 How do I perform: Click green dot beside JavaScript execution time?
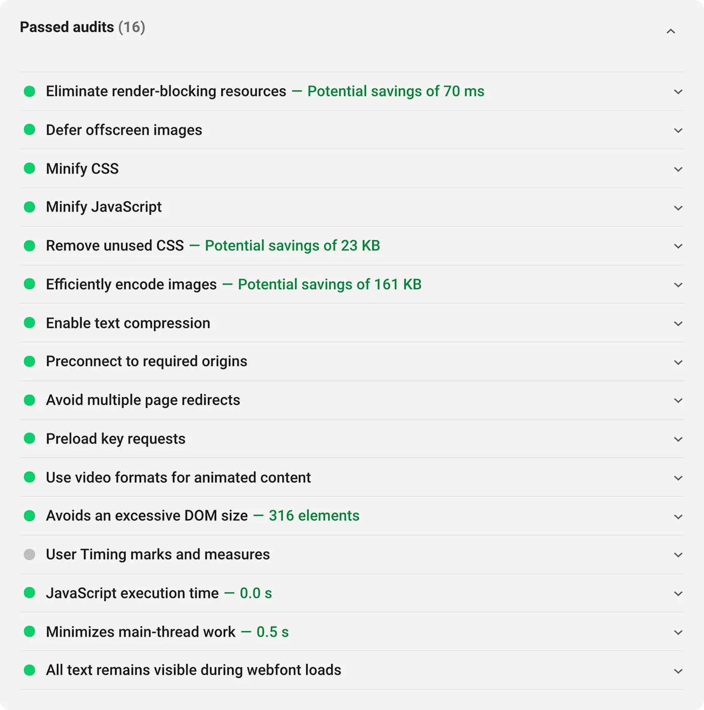point(30,593)
